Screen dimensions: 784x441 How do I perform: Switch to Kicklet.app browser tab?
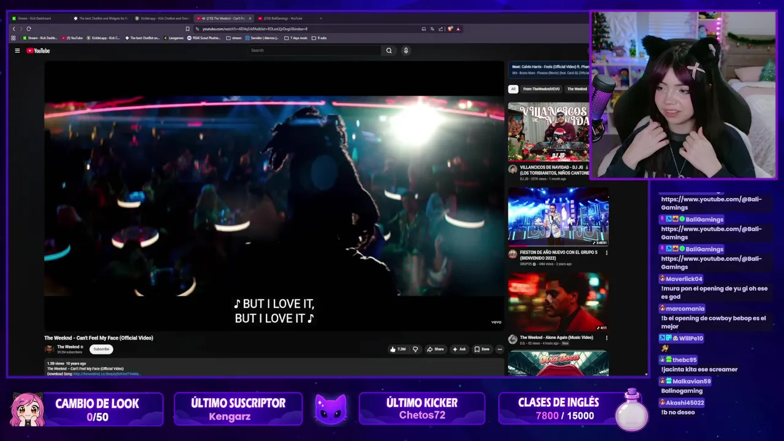(162, 18)
